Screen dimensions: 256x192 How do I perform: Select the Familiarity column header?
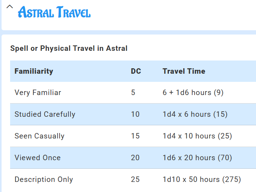coord(34,71)
